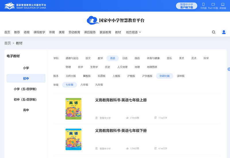
Task: Click the learned icon beside 7.7w已学
Action: click(x=156, y=118)
